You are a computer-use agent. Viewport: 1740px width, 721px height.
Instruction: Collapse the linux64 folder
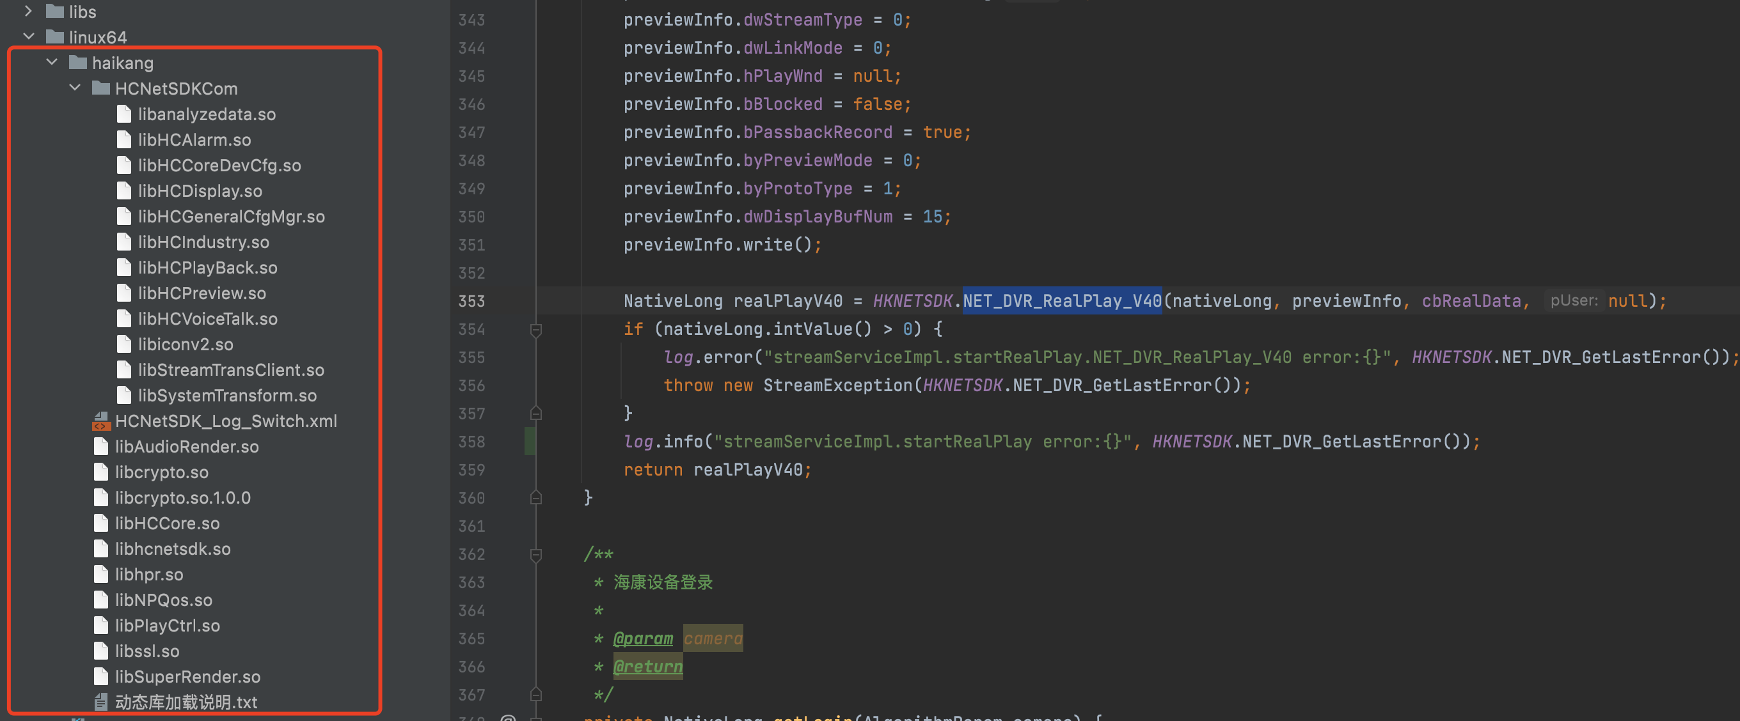(28, 36)
